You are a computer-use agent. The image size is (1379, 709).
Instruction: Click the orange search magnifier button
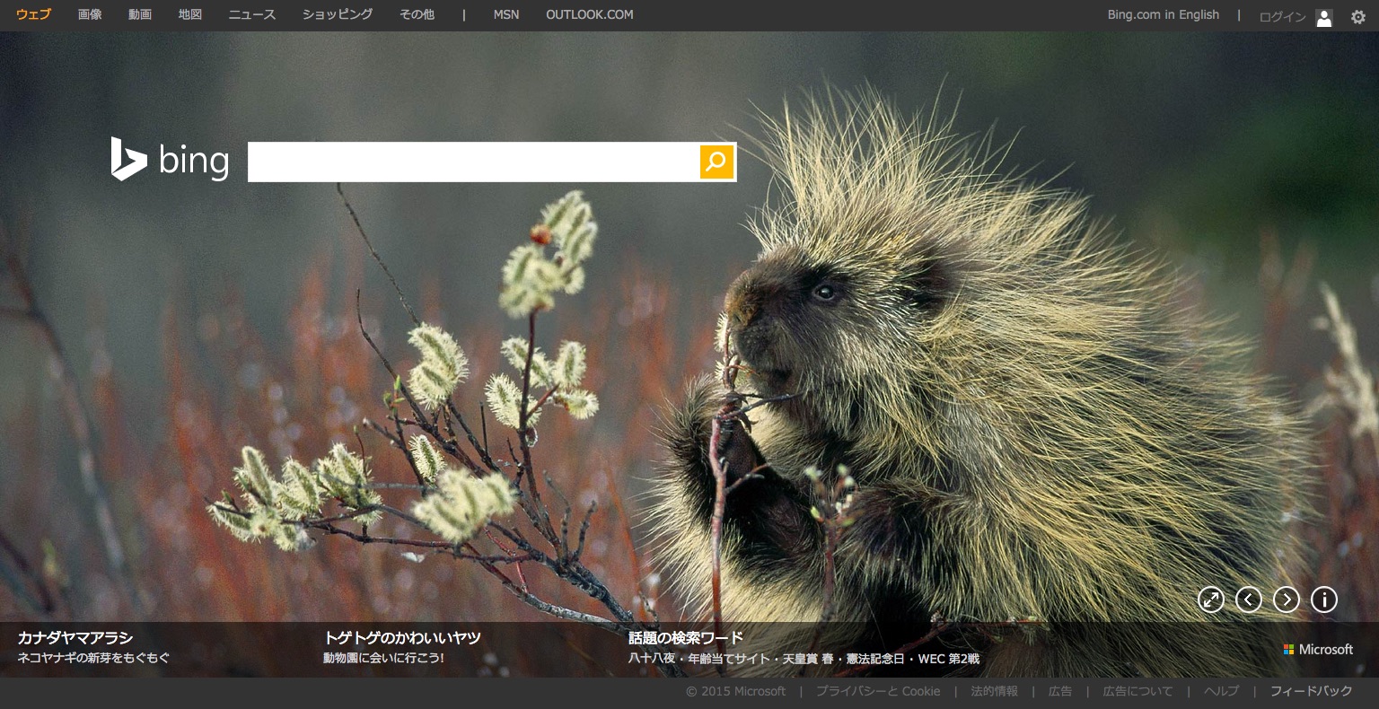coord(716,162)
